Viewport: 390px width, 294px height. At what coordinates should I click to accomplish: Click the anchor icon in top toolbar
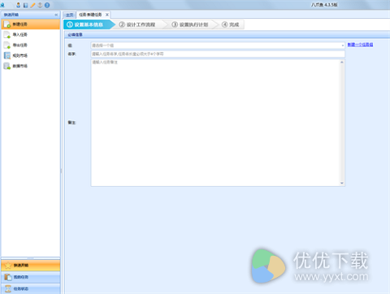[x=40, y=5]
